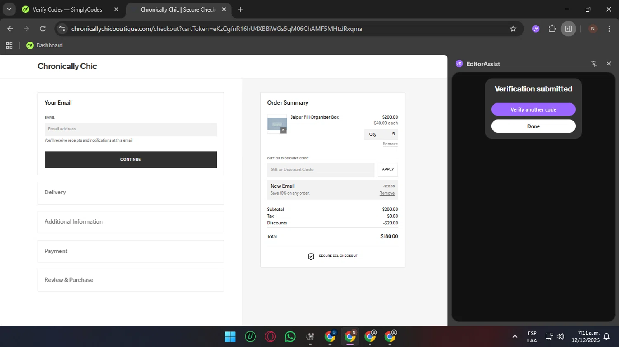Viewport: 619px width, 347px height.
Task: Click the Discounts -$20.00 value
Action: [x=390, y=223]
